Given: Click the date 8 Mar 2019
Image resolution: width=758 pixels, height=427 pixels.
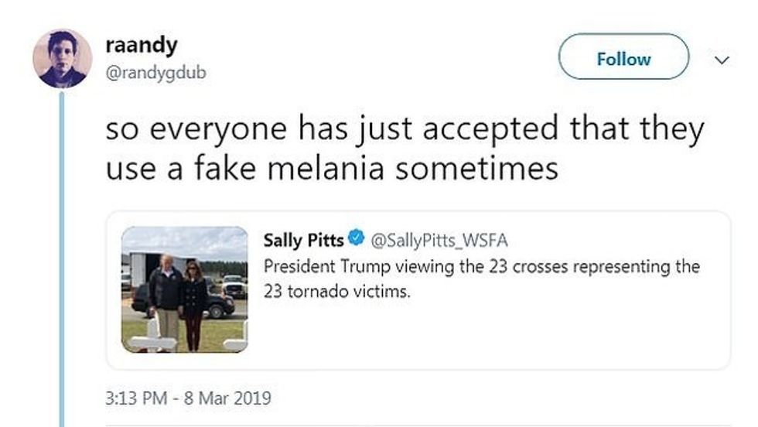Looking at the screenshot, I should pos(227,399).
